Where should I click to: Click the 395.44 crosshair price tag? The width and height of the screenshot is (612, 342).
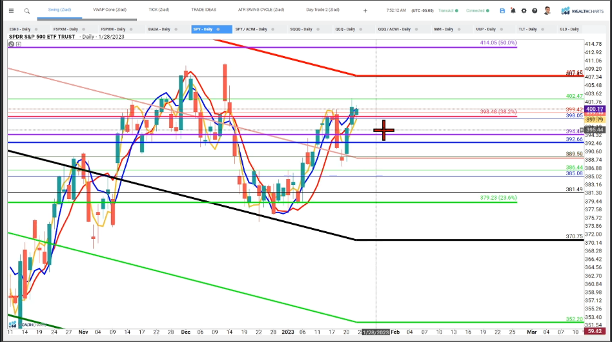pyautogui.click(x=595, y=129)
